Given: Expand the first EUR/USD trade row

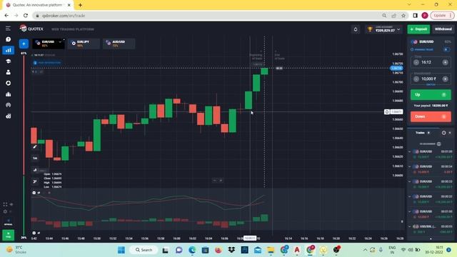Looking at the screenshot, I should click(409, 151).
